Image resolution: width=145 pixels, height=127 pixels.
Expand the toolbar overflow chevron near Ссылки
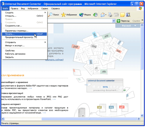(x=142, y=20)
